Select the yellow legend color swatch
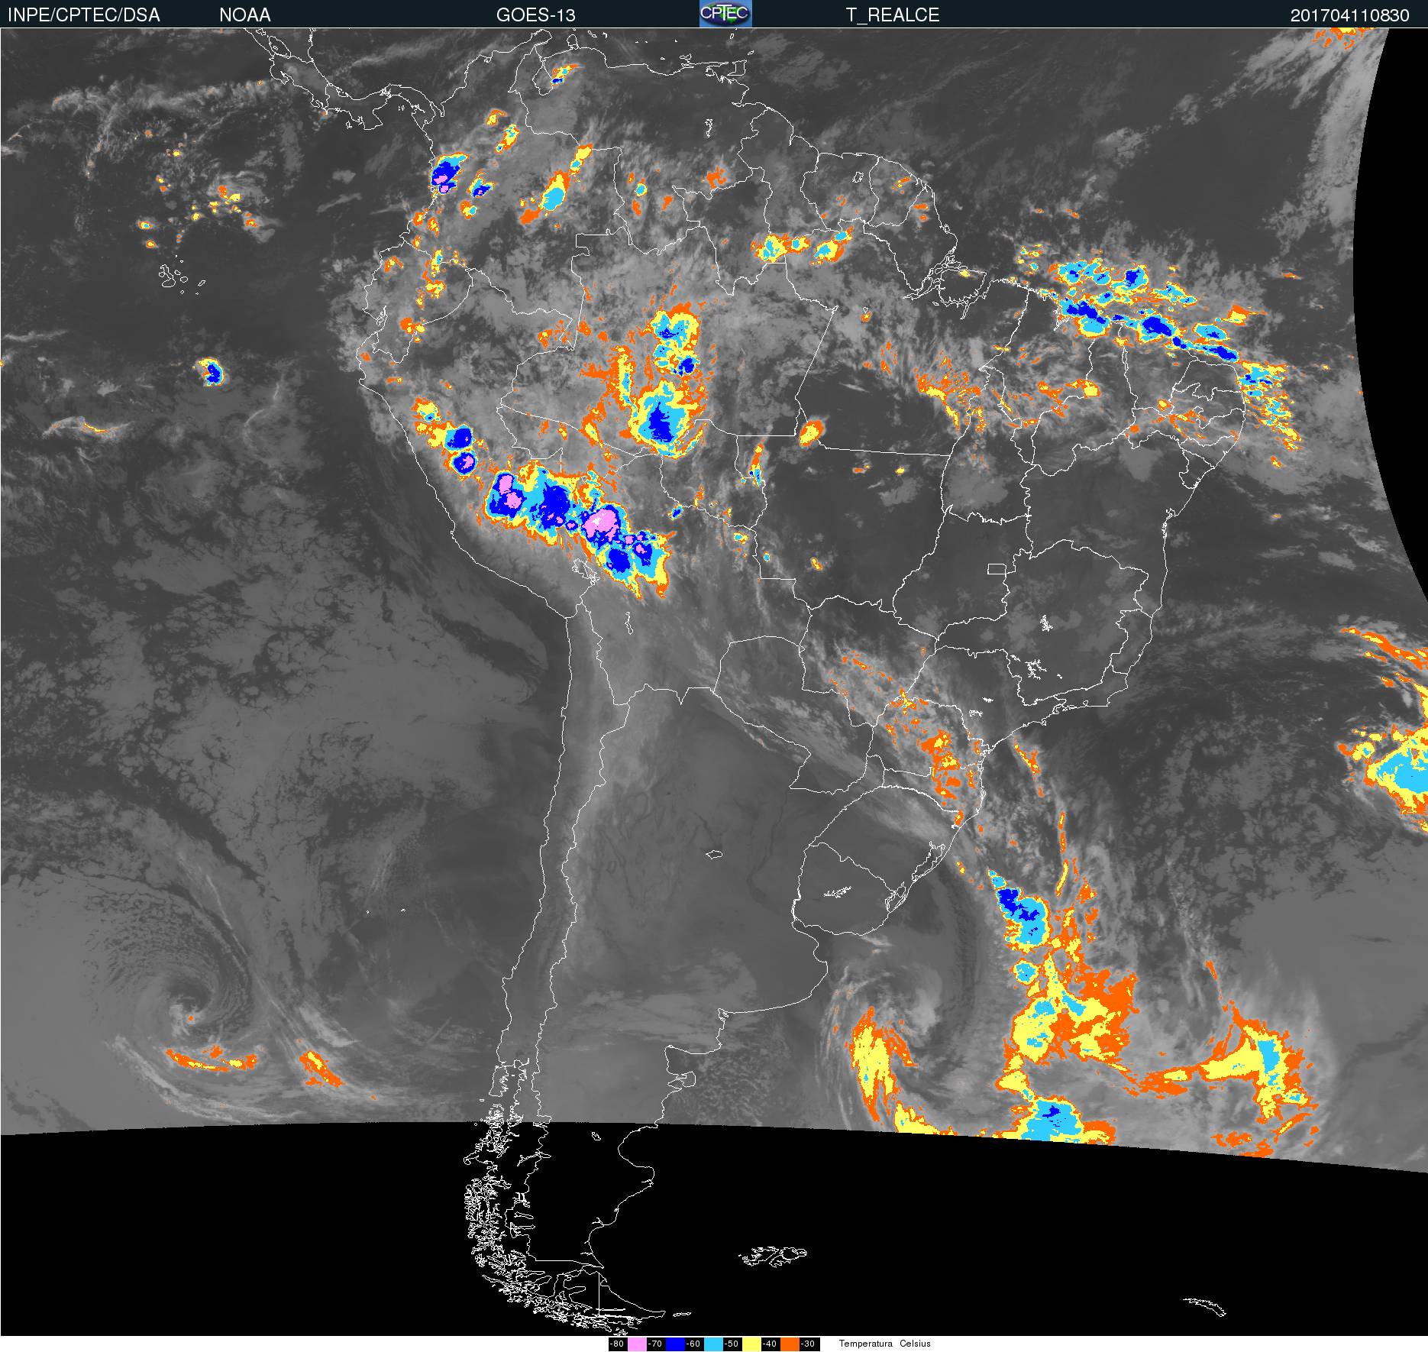This screenshot has height=1352, width=1428. pyautogui.click(x=751, y=1344)
